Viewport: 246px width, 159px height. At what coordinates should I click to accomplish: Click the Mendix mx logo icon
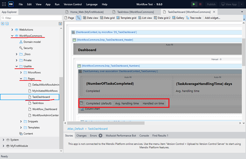coord(11,4)
